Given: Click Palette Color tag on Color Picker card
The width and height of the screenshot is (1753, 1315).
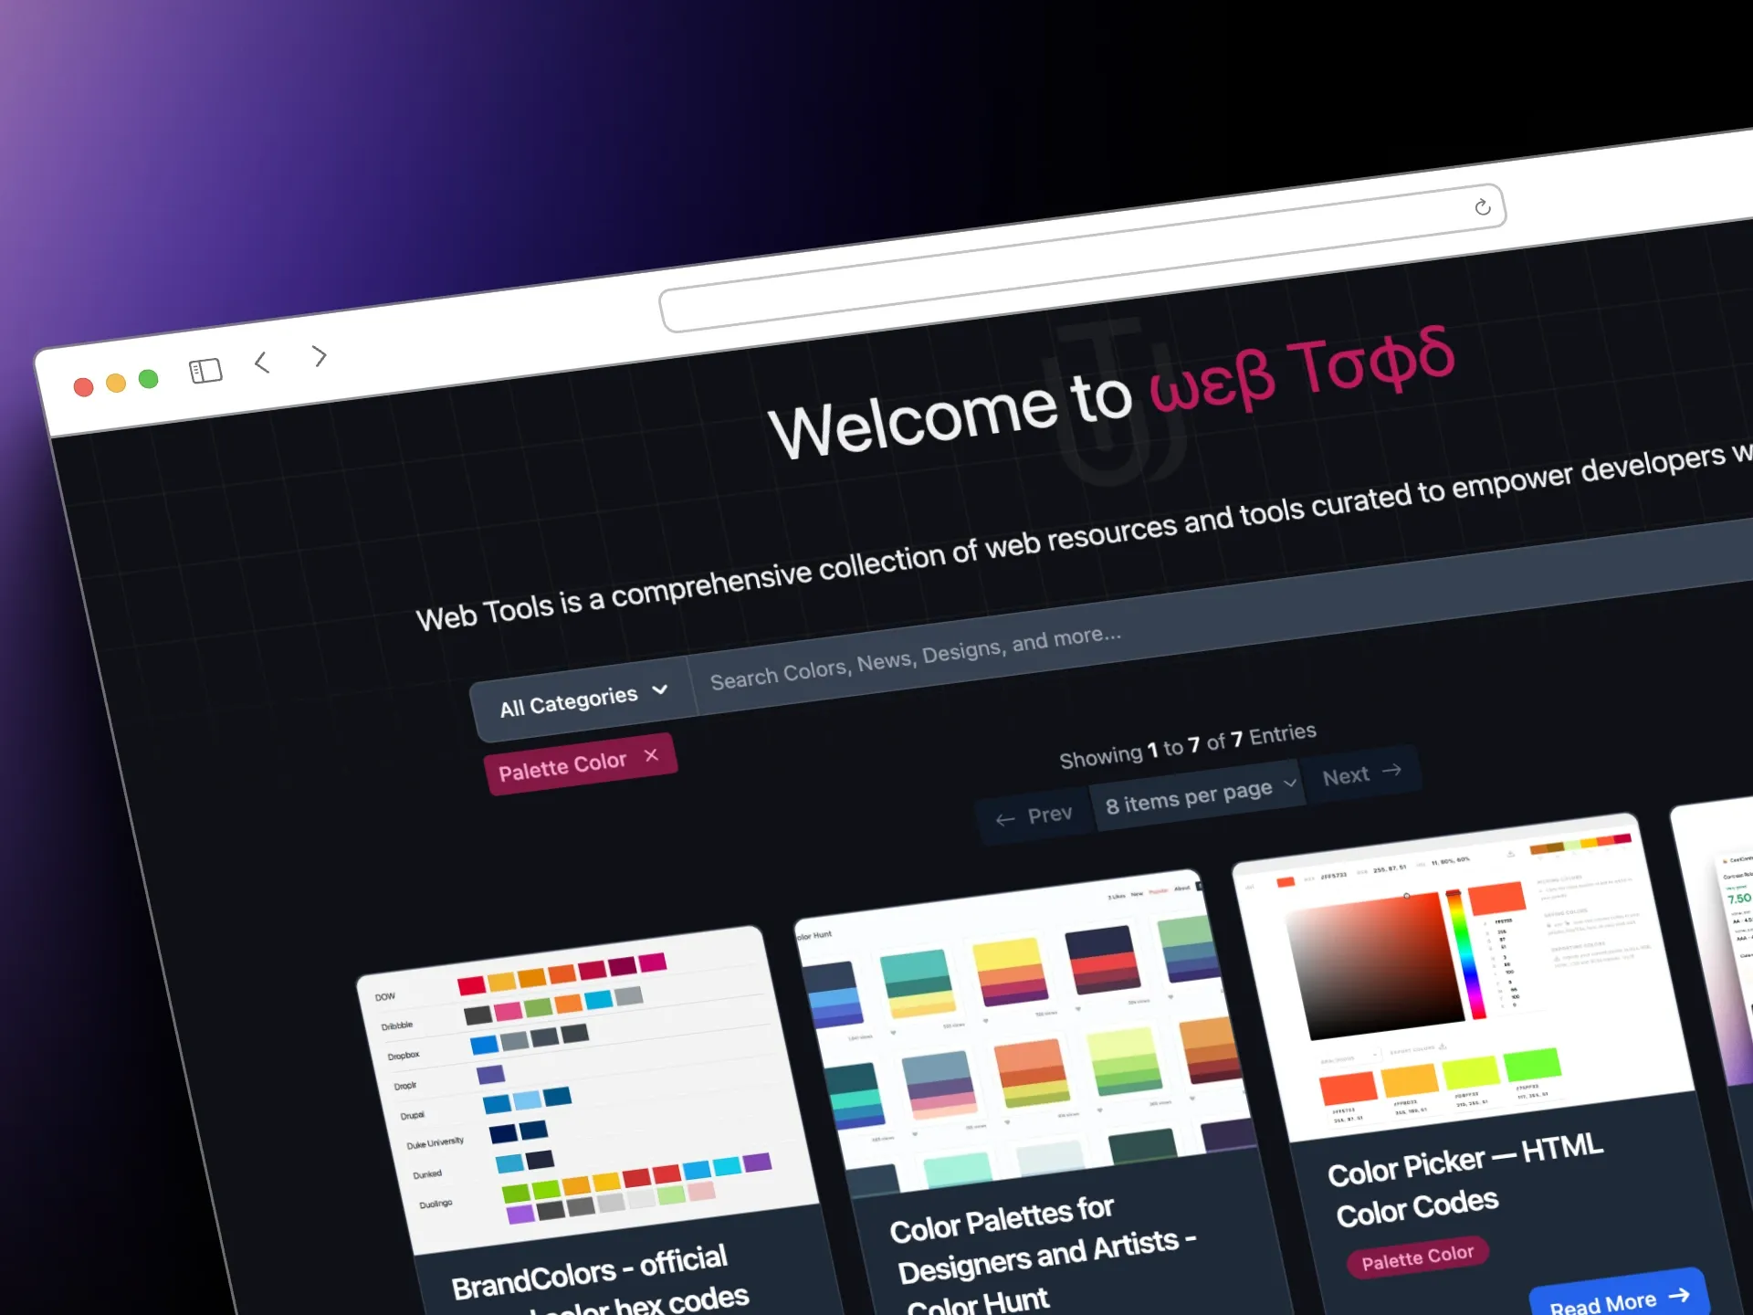Looking at the screenshot, I should click(x=1417, y=1257).
